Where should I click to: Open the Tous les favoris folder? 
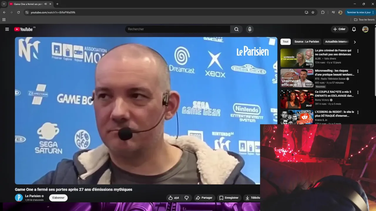[x=364, y=20]
